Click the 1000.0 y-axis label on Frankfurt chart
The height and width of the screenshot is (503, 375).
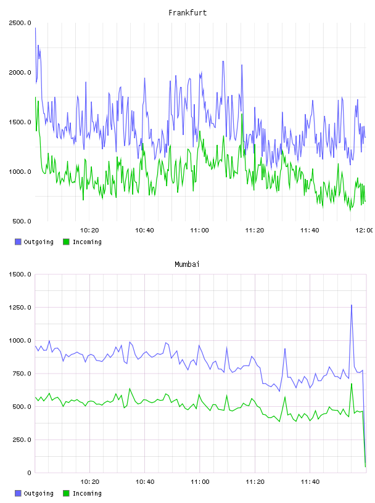click(x=20, y=171)
